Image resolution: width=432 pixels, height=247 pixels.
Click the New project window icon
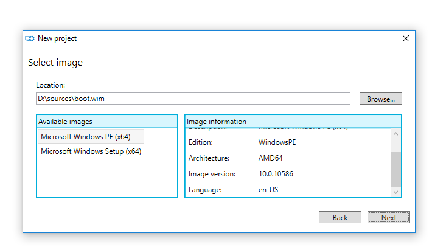click(29, 38)
